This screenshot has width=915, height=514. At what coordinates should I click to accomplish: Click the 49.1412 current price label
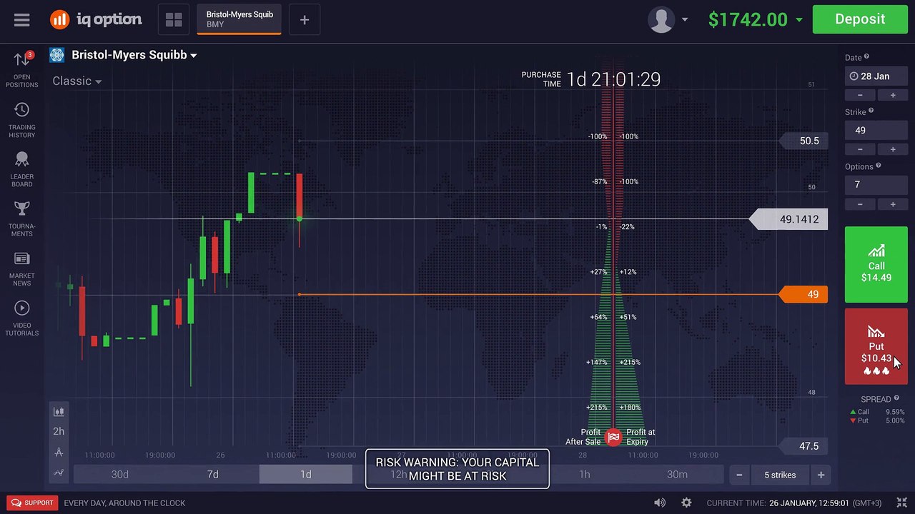coord(789,219)
